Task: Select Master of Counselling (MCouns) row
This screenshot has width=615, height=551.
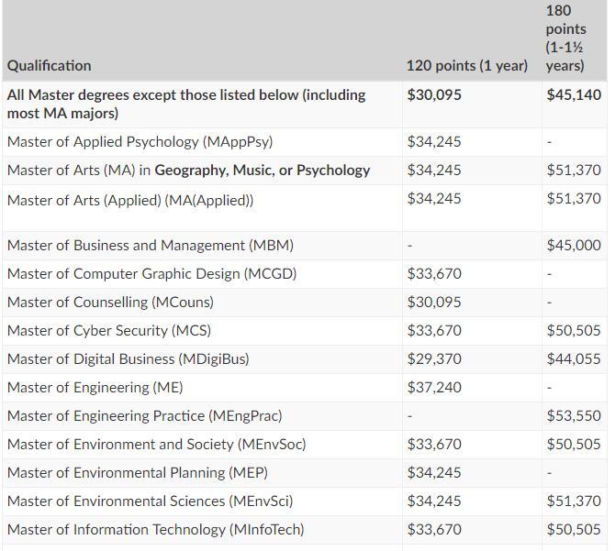Action: click(x=305, y=303)
